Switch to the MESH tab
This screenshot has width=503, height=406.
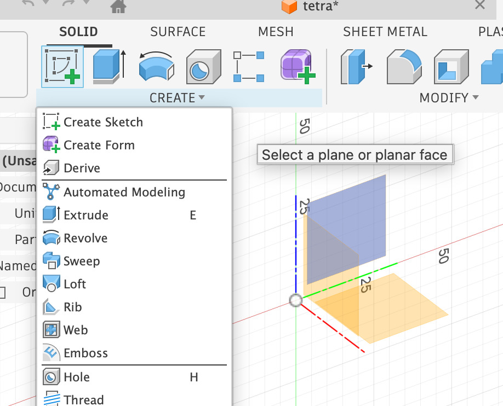pos(276,32)
